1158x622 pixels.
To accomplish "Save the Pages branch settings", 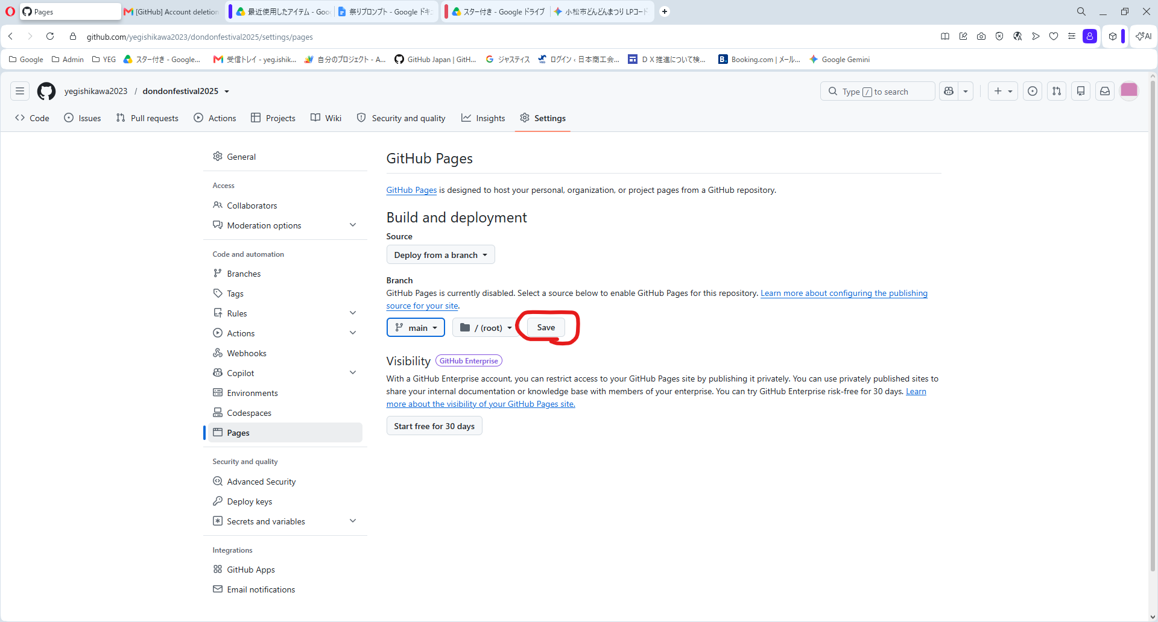I will [x=546, y=327].
